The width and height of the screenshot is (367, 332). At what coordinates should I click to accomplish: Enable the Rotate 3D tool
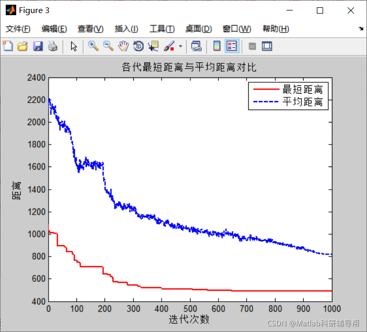139,46
